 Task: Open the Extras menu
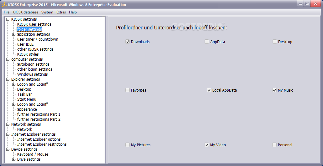(x=61, y=12)
